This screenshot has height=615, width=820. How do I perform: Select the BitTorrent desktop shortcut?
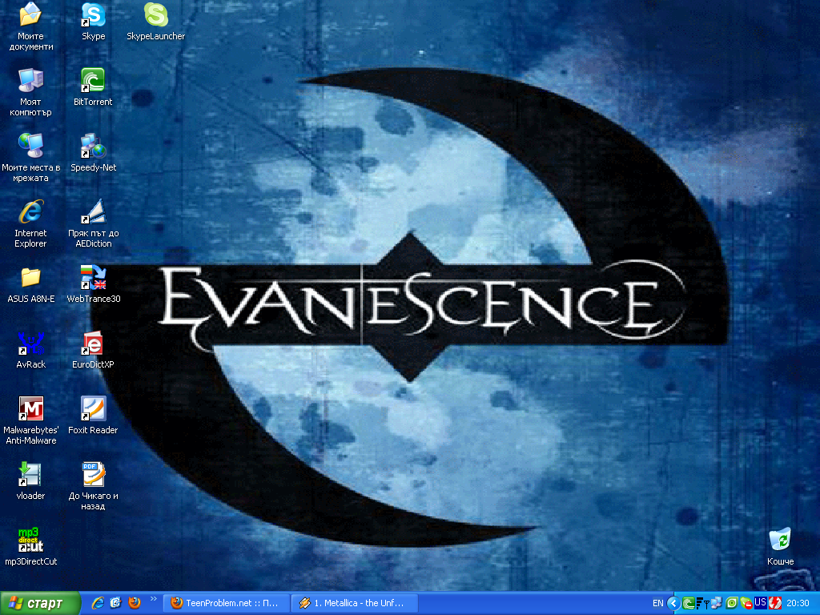click(93, 86)
